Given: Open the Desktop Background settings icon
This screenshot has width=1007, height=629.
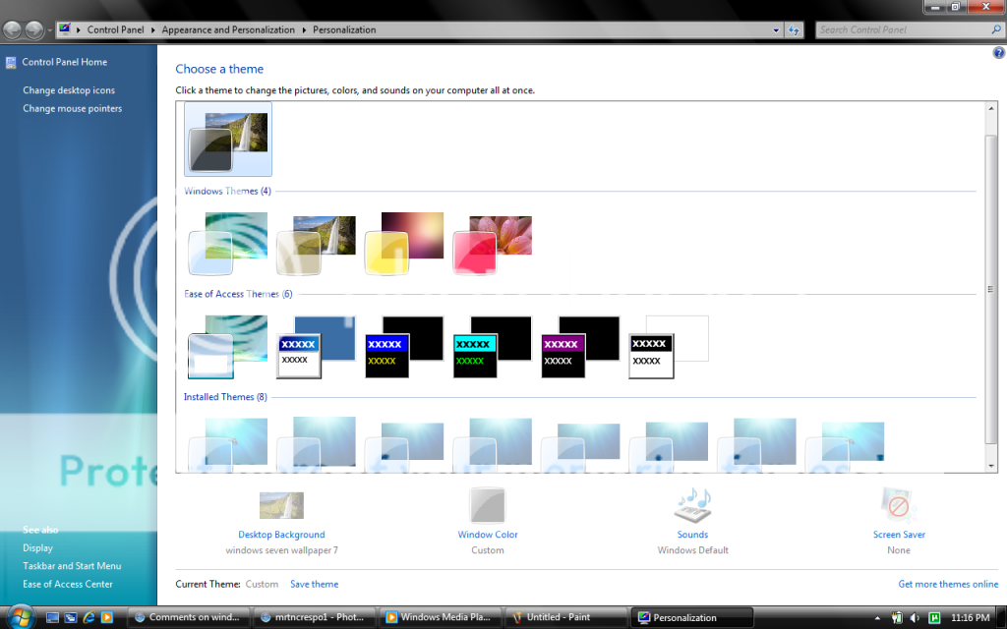Looking at the screenshot, I should tap(281, 505).
